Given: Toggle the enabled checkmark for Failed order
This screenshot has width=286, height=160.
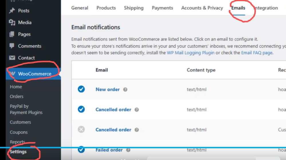Looking at the screenshot, I should click(81, 150).
